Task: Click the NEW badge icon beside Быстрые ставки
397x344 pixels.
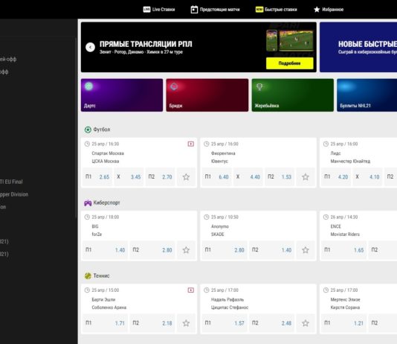Action: coord(259,10)
